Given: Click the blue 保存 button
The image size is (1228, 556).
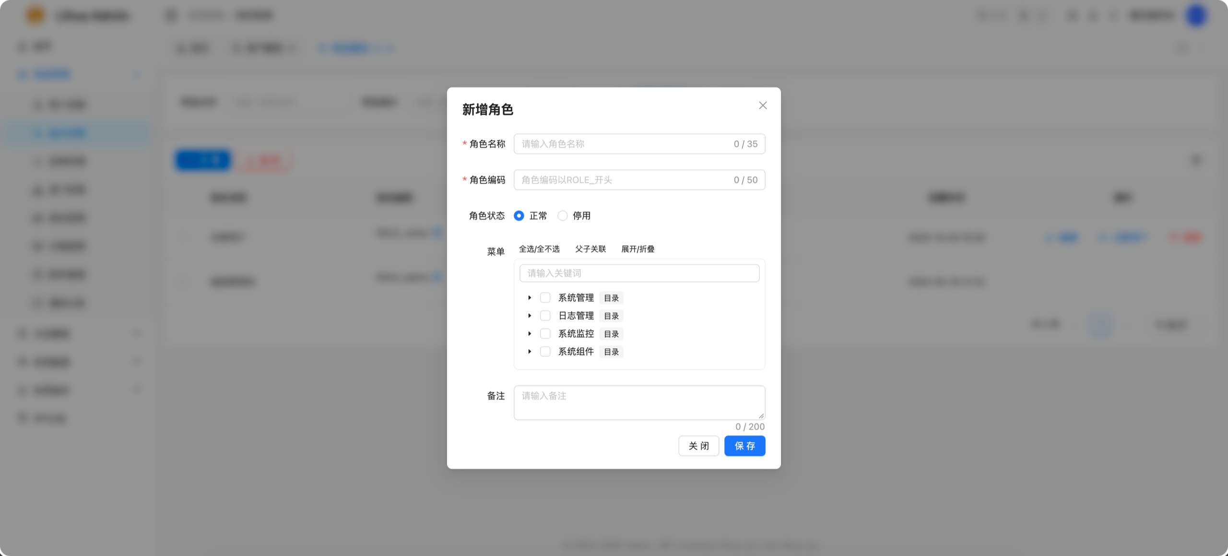Looking at the screenshot, I should 744,446.
